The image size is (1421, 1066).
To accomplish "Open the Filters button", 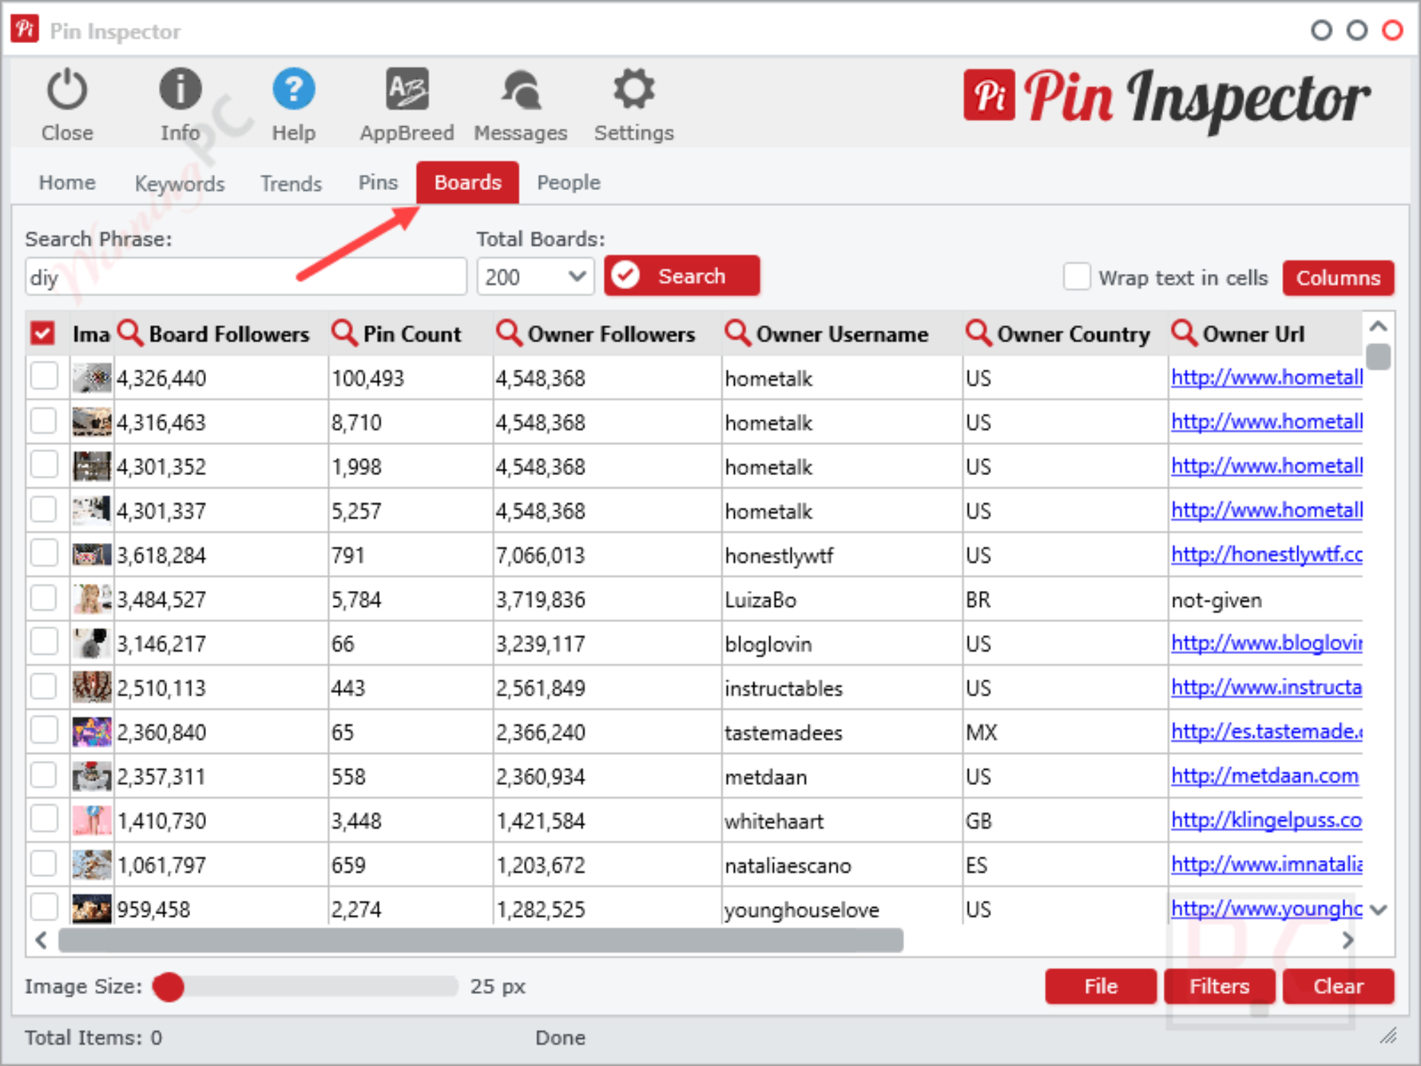I will tap(1219, 986).
